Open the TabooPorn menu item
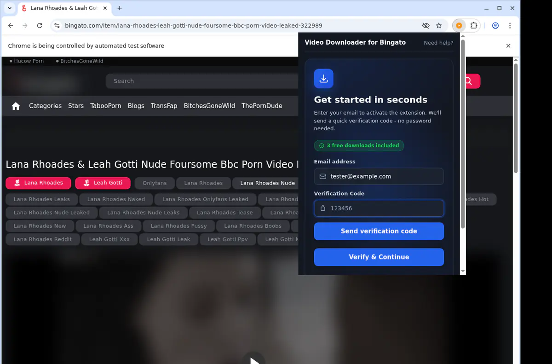The image size is (552, 364). [106, 106]
